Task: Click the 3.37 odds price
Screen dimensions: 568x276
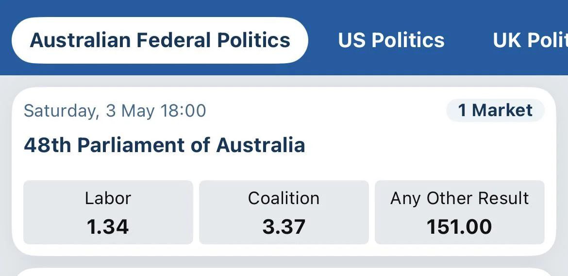Action: pos(284,227)
